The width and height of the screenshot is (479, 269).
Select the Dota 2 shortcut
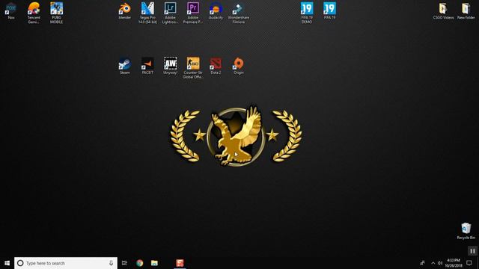pos(216,66)
